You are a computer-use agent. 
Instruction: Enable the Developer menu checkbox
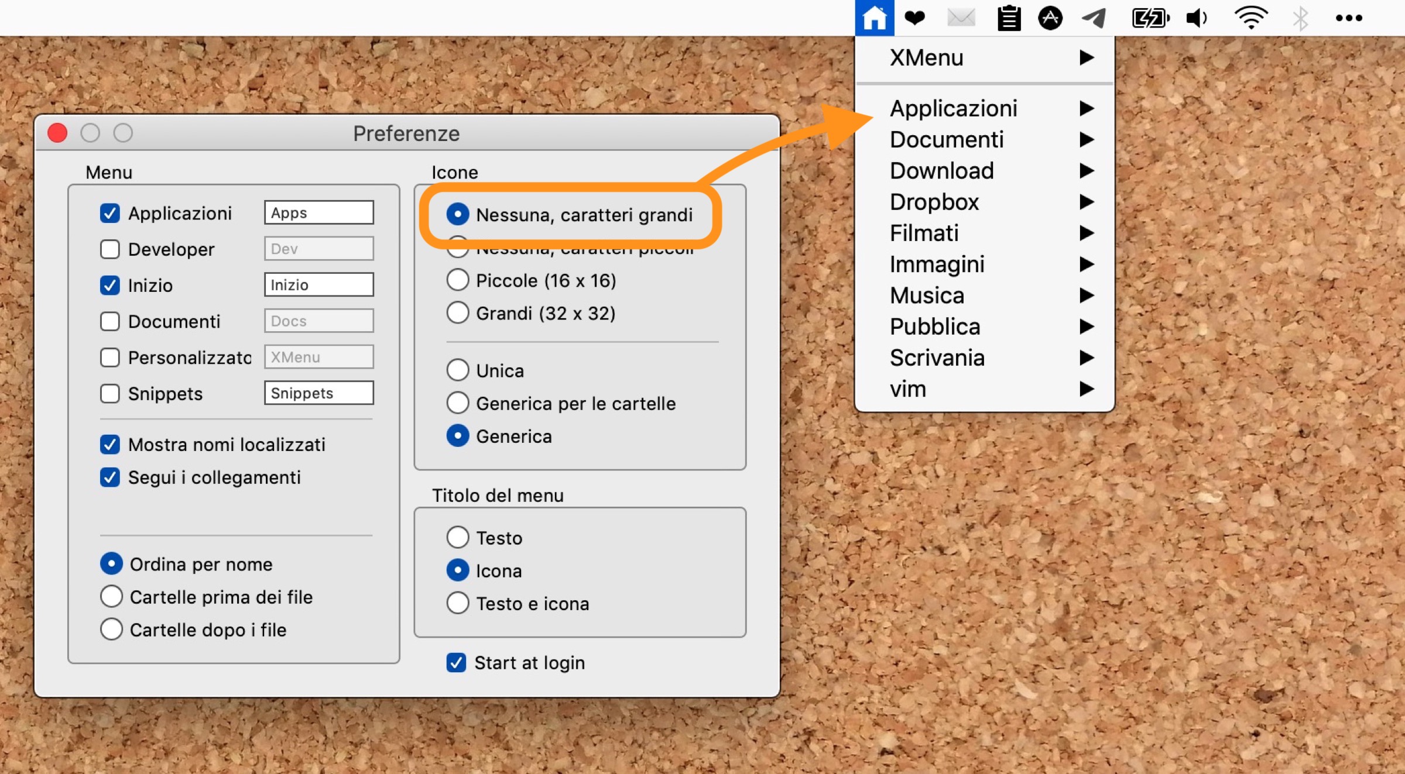point(110,249)
